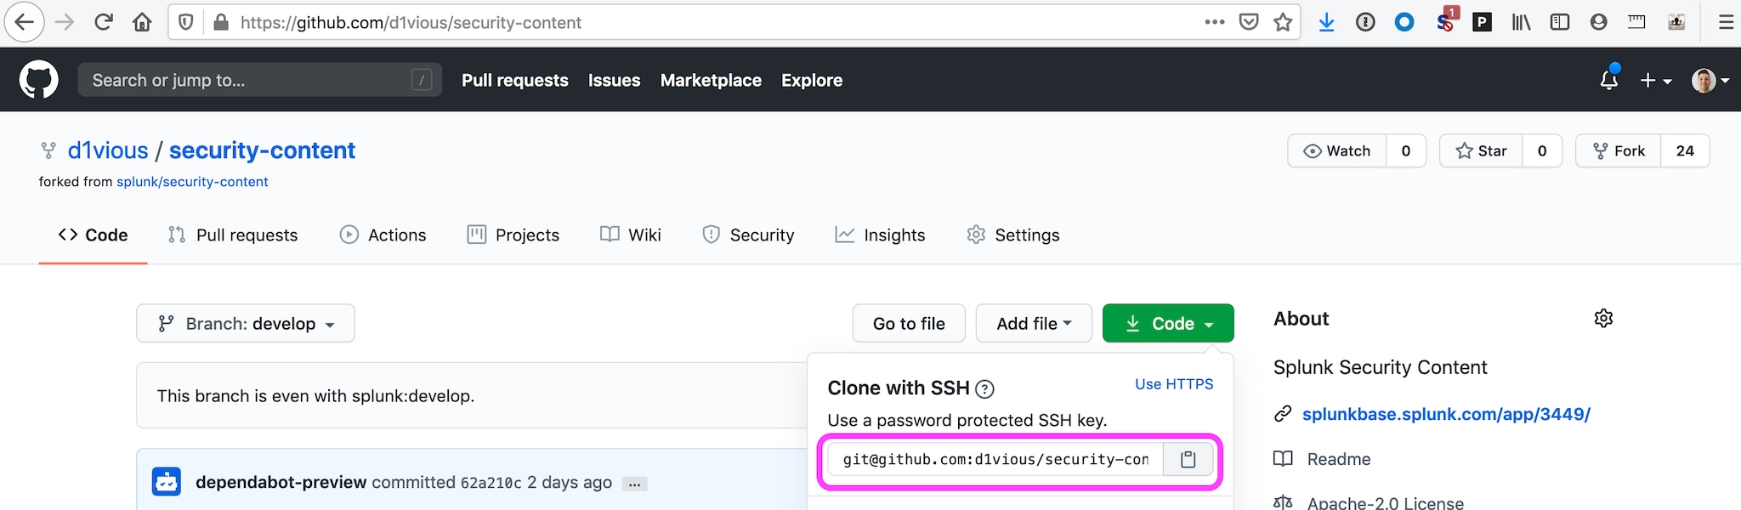Viewport: 1741px width, 510px height.
Task: Star the security-content repository
Action: coord(1481,150)
